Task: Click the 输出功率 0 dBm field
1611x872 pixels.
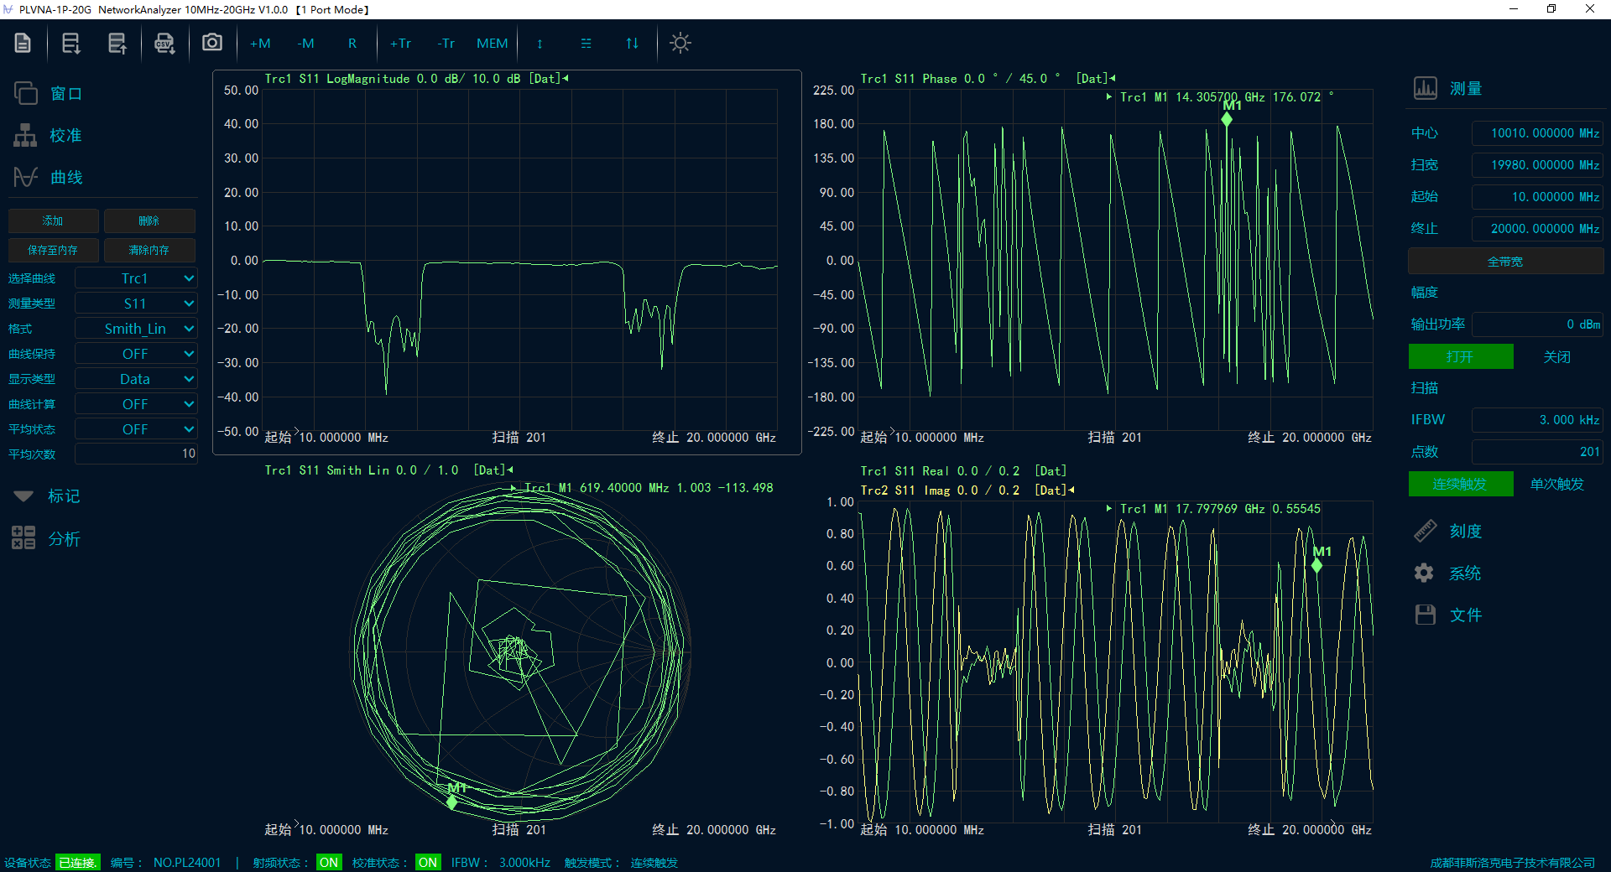Action: click(1537, 324)
